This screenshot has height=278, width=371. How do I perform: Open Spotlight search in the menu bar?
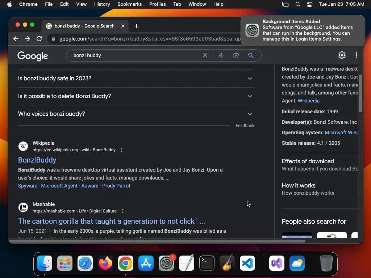coord(298,4)
